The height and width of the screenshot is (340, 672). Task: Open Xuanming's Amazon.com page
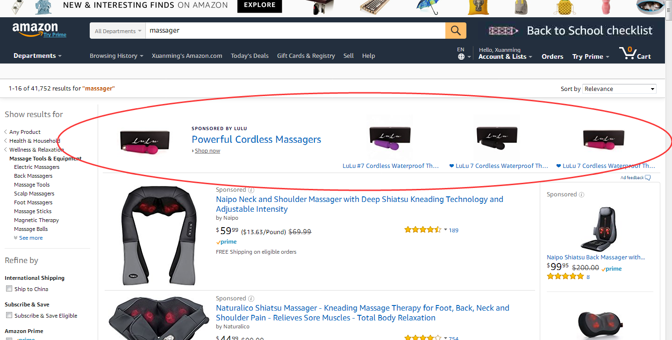pyautogui.click(x=187, y=56)
